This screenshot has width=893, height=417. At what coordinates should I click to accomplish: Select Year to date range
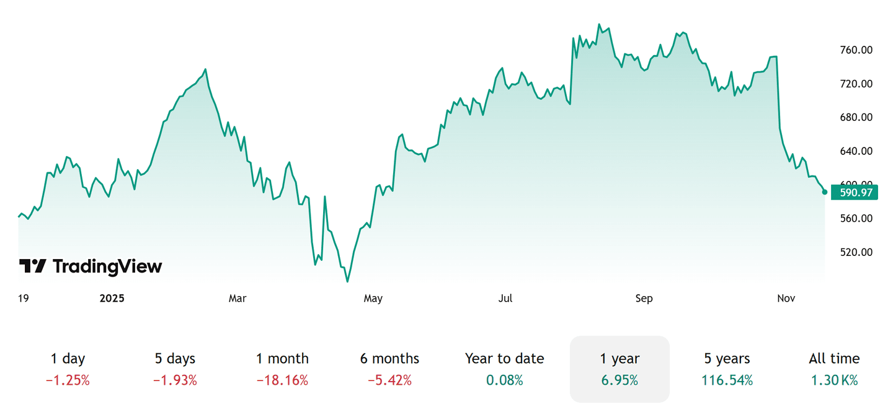pos(504,358)
